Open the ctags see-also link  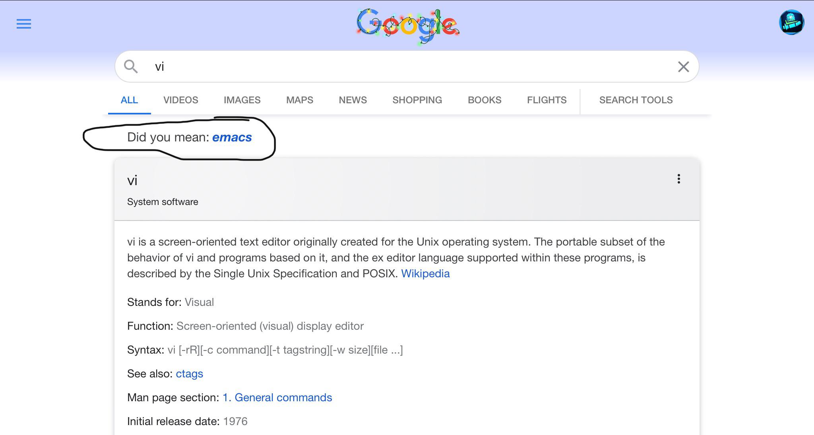tap(189, 373)
